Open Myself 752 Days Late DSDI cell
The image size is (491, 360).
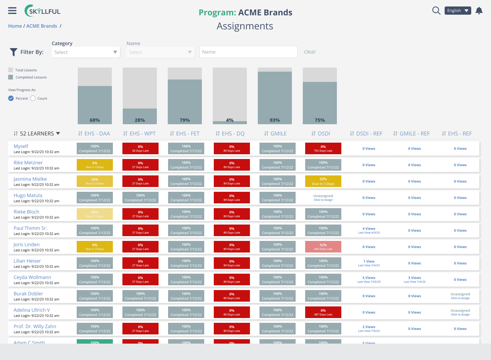[323, 148]
